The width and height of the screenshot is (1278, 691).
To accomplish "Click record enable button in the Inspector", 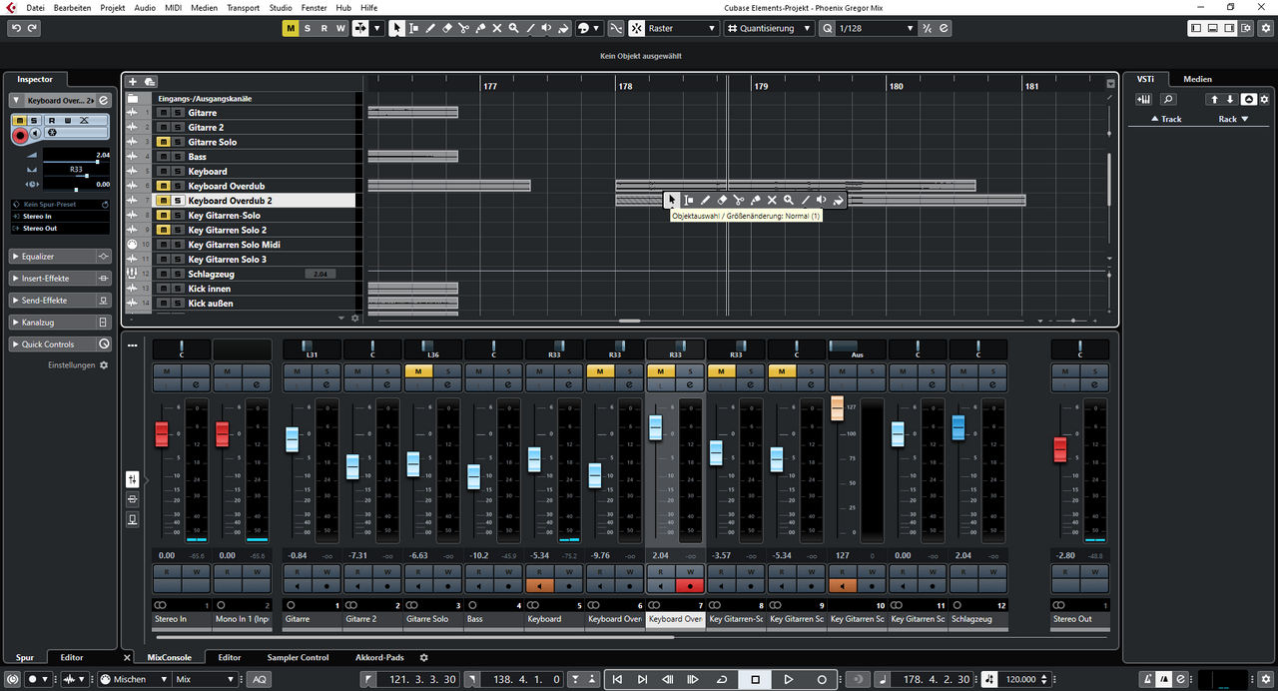I will 20,134.
